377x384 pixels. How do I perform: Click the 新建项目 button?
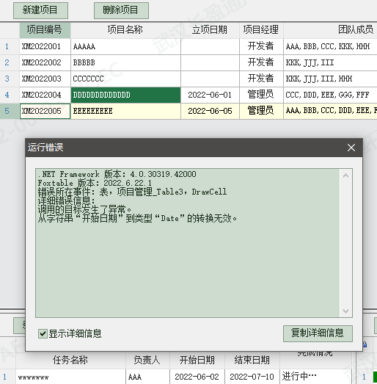click(40, 10)
